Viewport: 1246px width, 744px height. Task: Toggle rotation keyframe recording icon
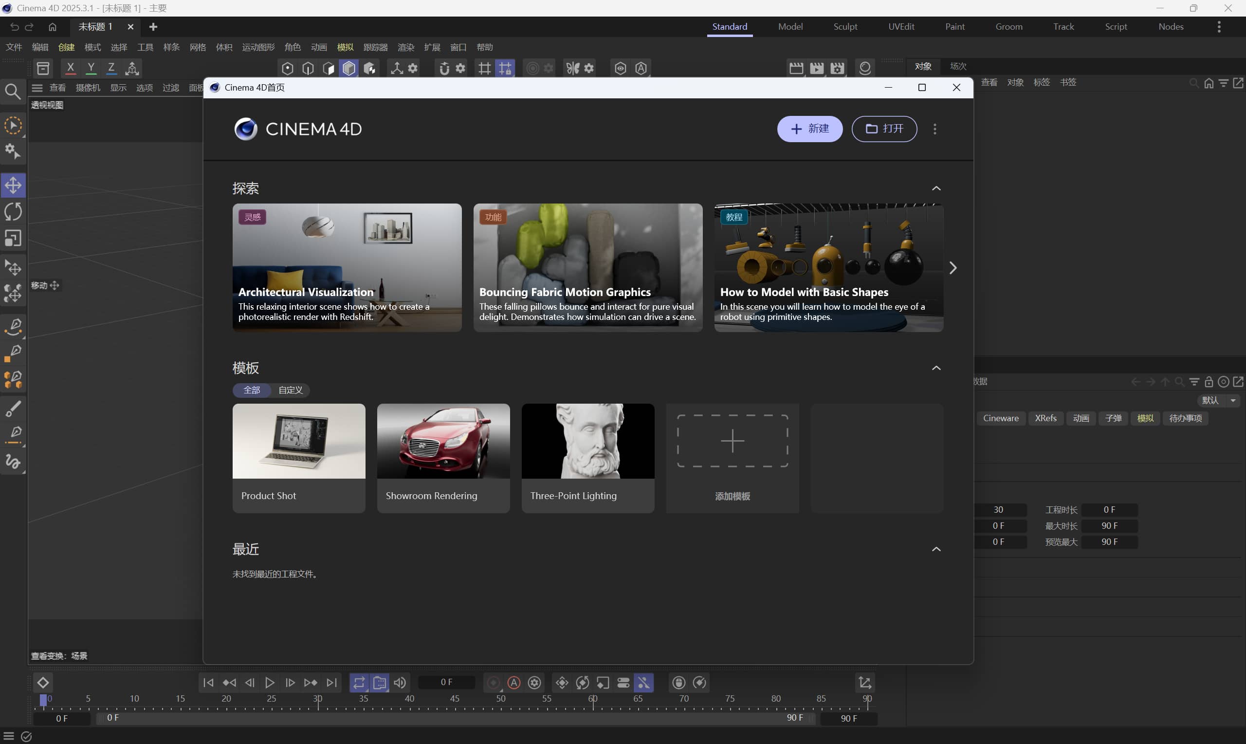[583, 683]
